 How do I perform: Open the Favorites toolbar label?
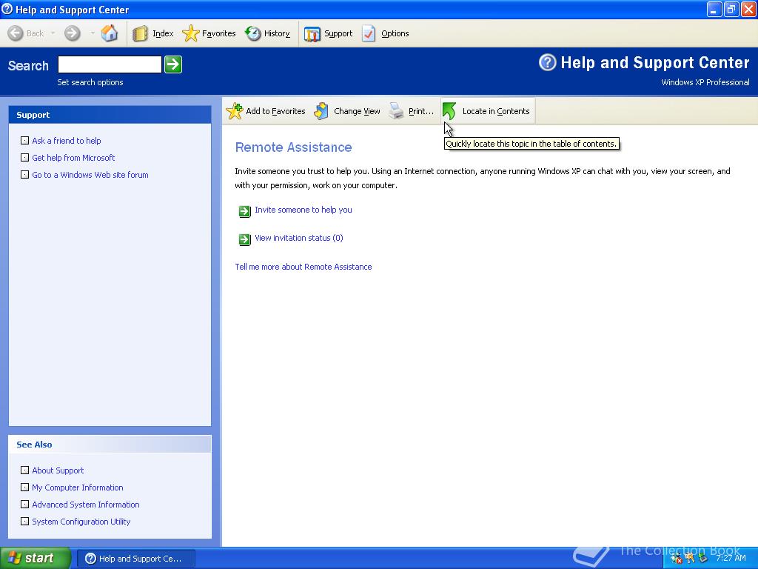pyautogui.click(x=218, y=33)
